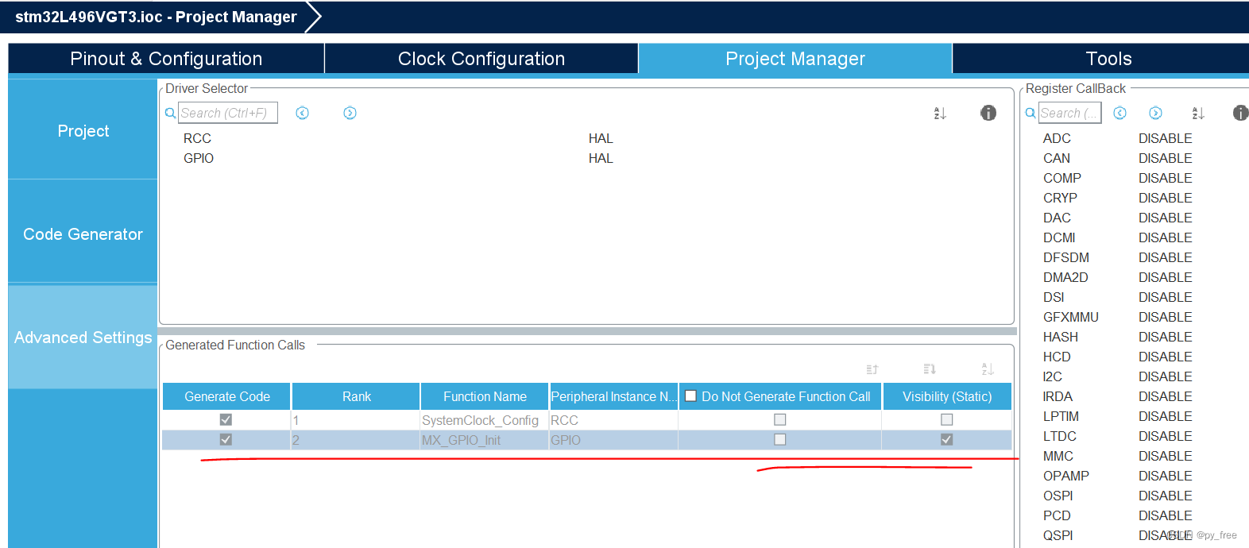Enable Do Not Generate Function Call for SystemClock_Config

point(779,419)
